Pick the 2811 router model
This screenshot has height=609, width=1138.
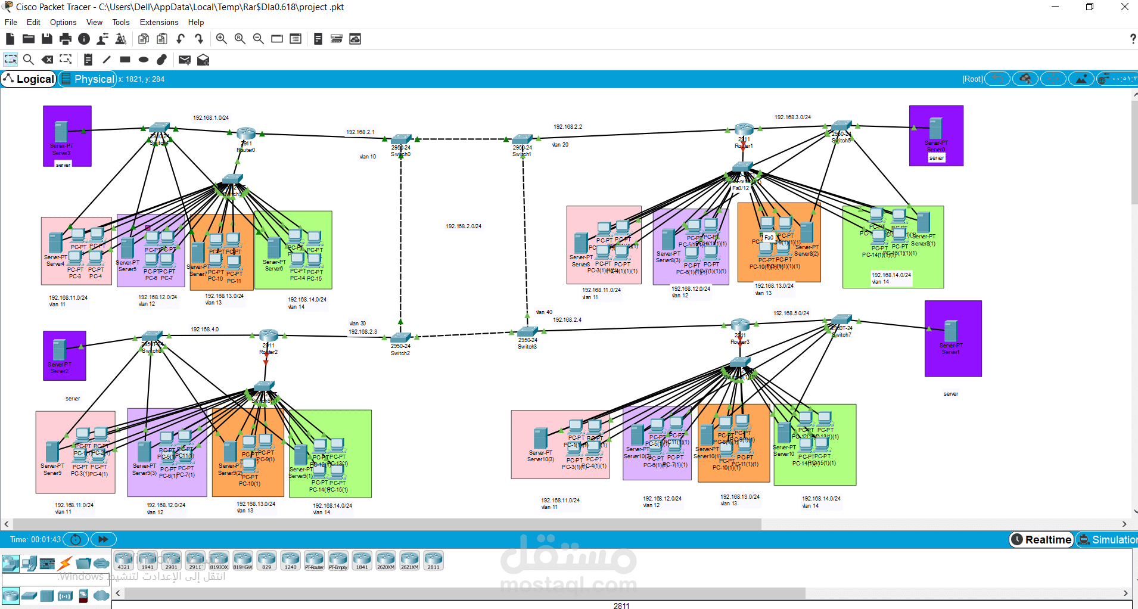tap(434, 561)
